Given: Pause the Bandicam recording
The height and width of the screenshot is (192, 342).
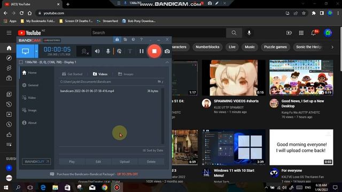Looking at the screenshot, I should [x=142, y=51].
